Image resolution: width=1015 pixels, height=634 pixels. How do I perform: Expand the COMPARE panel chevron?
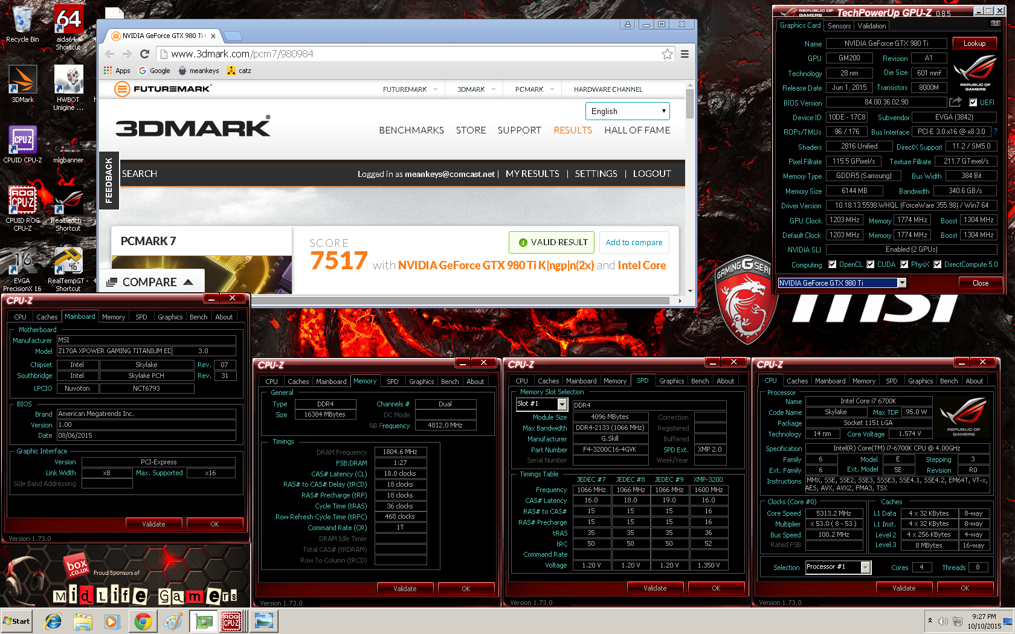point(188,282)
